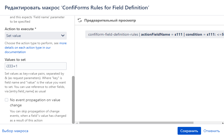224x136 pixels.
Task: Click the 'Values to set' label
Action: click(x=15, y=60)
